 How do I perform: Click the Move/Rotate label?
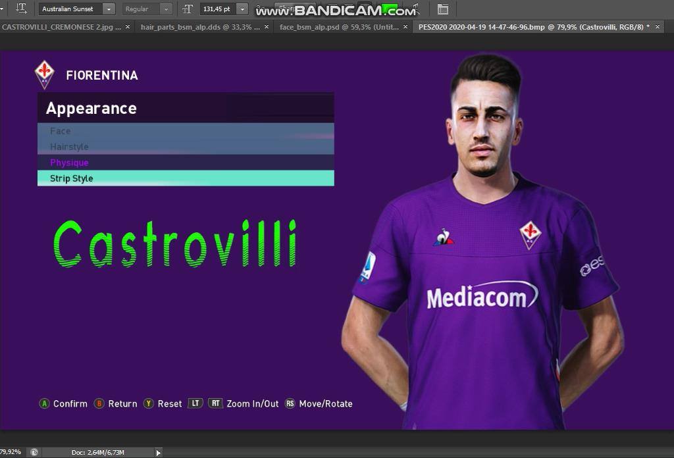tap(326, 404)
